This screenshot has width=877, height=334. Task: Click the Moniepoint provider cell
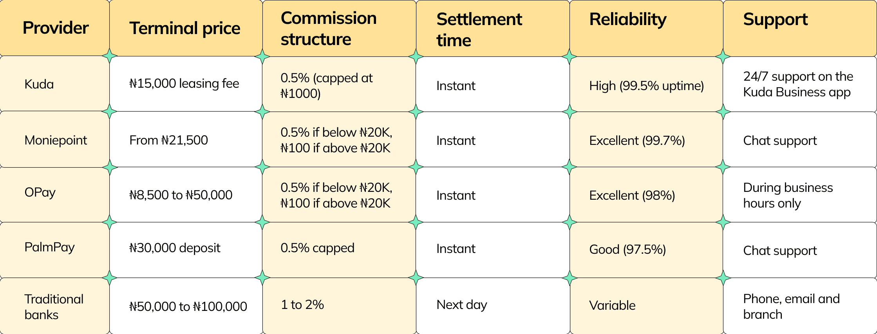[56, 140]
